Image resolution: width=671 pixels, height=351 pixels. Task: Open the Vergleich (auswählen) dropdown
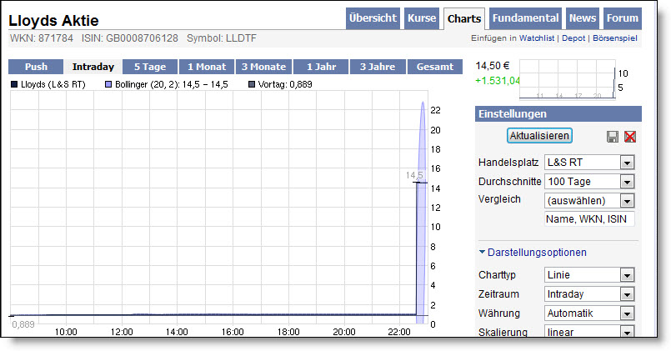pyautogui.click(x=589, y=200)
